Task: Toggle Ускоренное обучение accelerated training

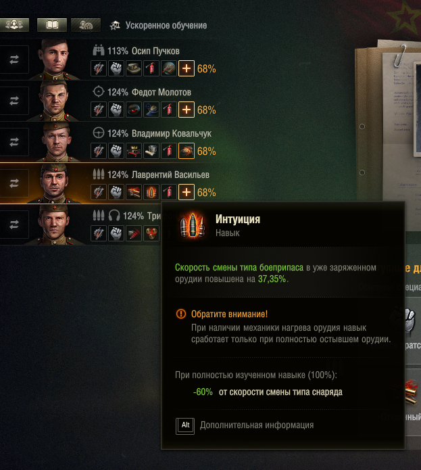Action: tap(158, 26)
